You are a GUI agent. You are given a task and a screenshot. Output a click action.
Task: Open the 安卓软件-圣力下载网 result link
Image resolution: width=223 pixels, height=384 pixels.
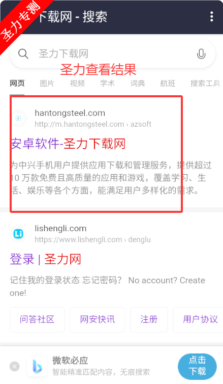tap(68, 144)
